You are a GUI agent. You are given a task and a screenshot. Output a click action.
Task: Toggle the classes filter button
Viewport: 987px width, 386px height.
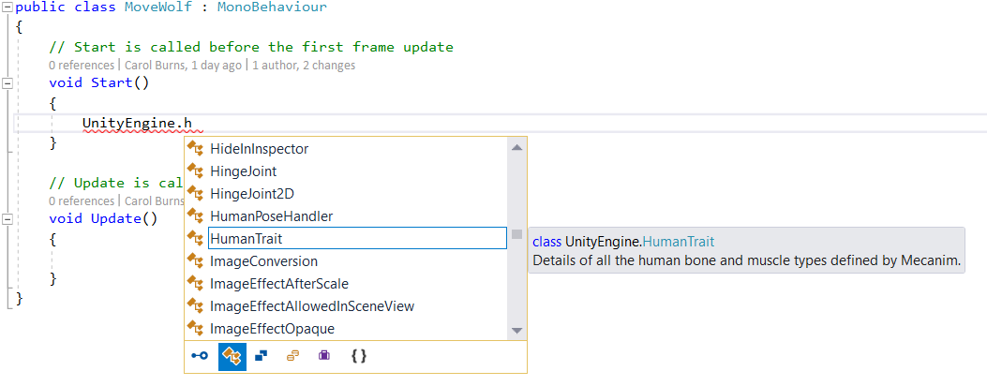(x=232, y=356)
